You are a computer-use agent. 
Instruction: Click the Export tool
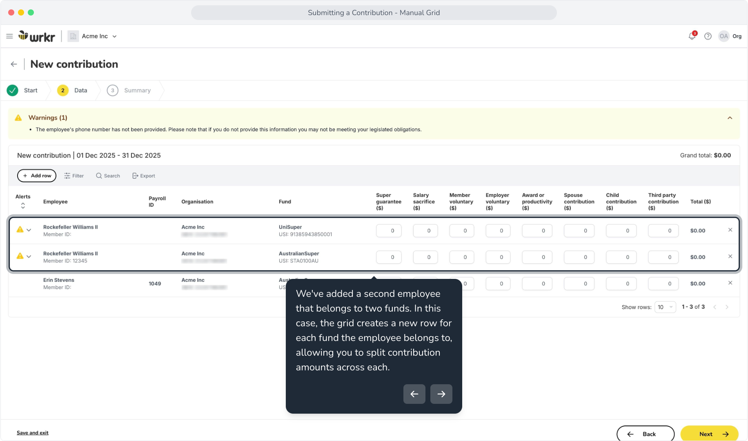pos(144,176)
